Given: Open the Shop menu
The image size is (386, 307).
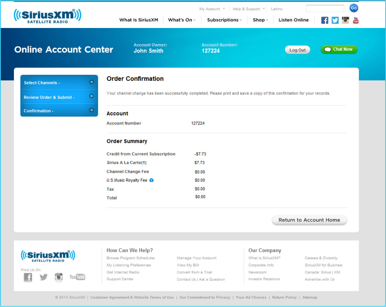Looking at the screenshot, I should click(261, 20).
